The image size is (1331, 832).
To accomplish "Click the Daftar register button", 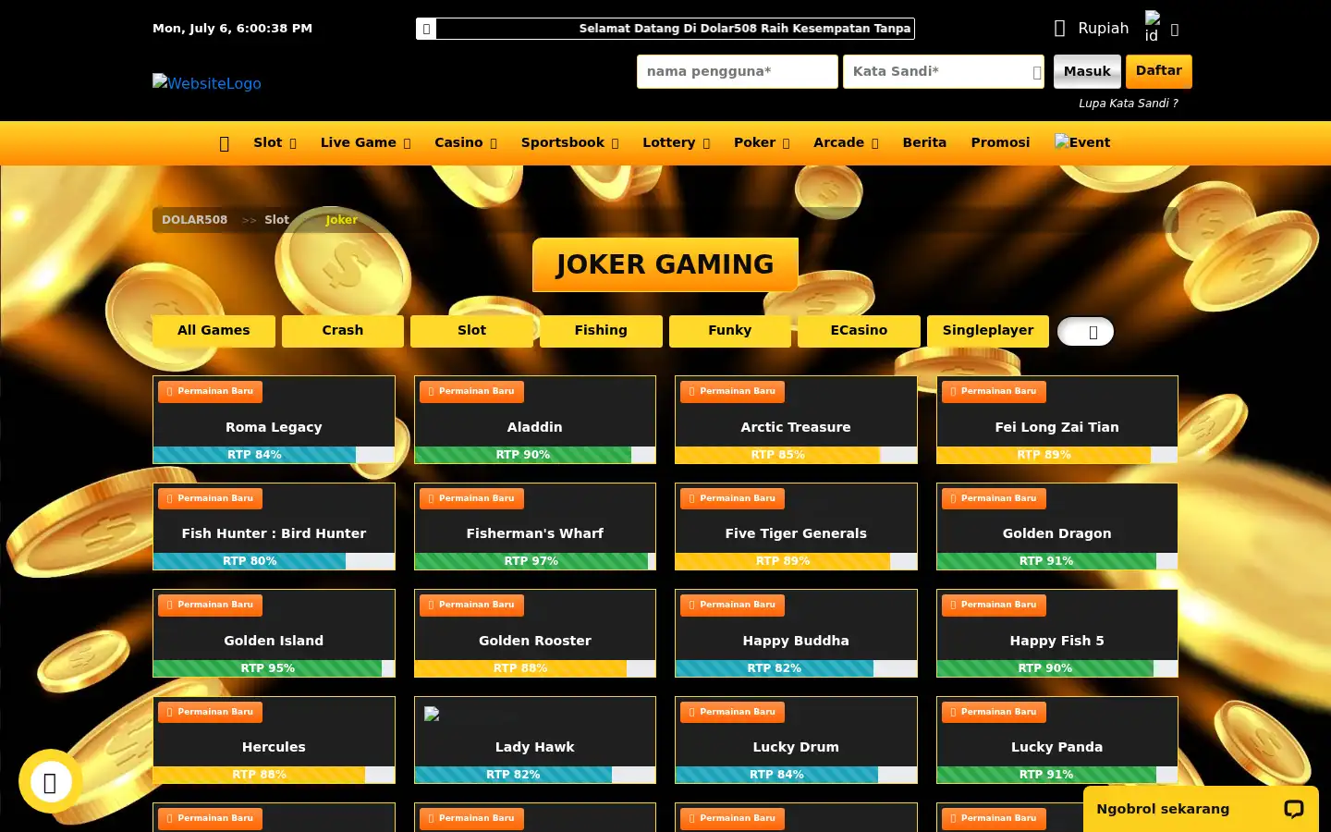I will [x=1159, y=71].
